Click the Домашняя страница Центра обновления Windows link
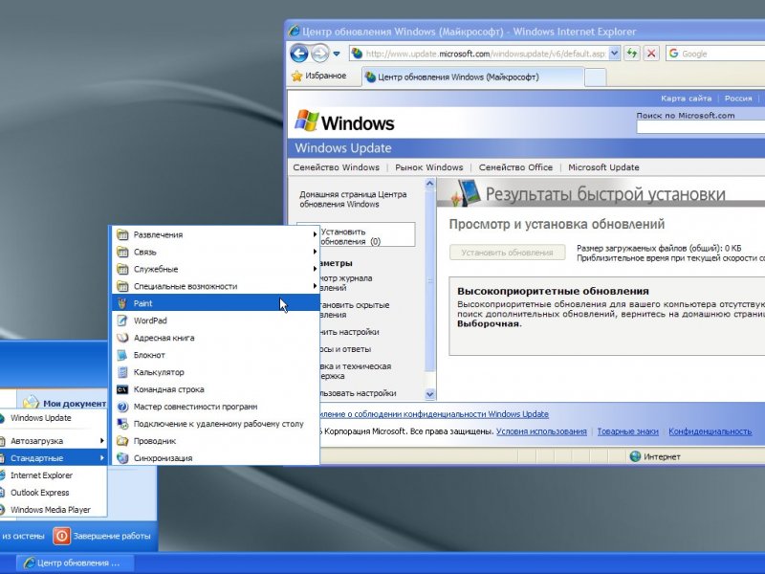The image size is (765, 574). [353, 199]
